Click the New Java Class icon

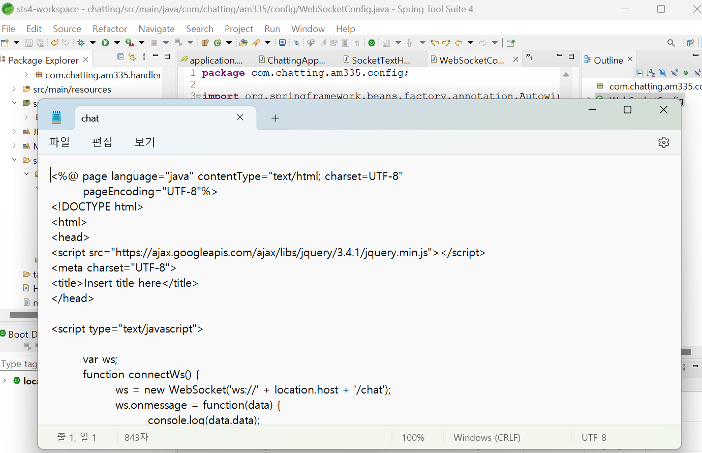pos(217,43)
